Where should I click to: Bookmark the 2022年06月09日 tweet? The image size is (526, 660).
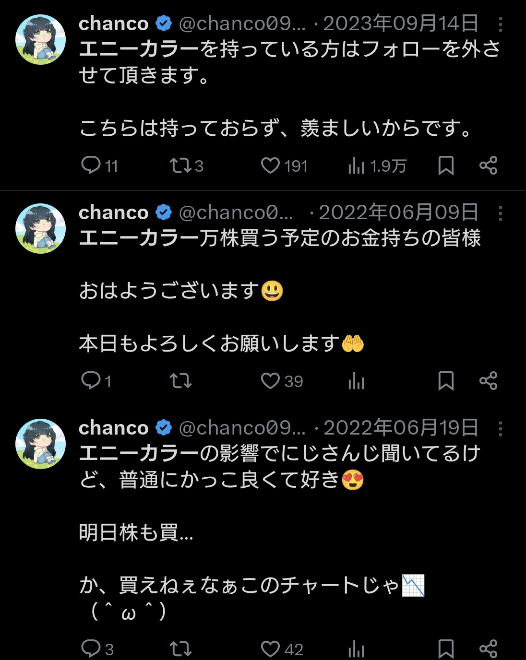446,381
